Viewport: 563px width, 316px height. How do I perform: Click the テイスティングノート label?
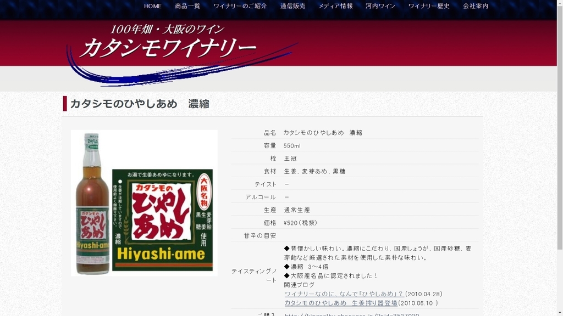coord(254,275)
